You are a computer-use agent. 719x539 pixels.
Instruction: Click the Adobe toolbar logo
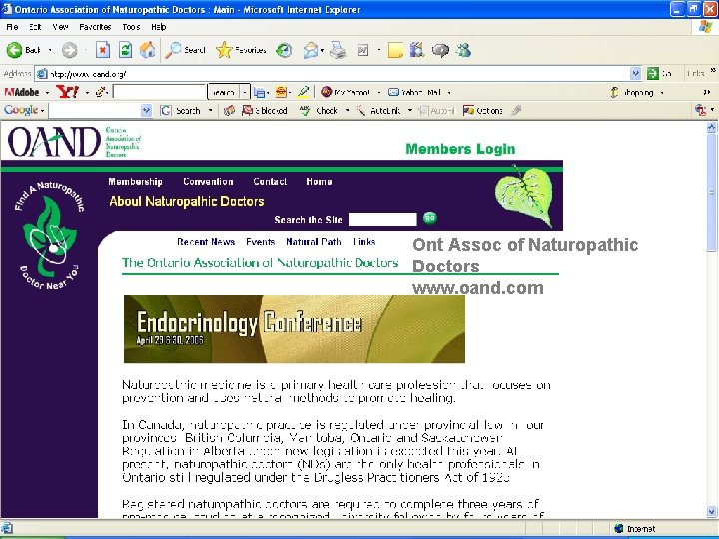(22, 92)
